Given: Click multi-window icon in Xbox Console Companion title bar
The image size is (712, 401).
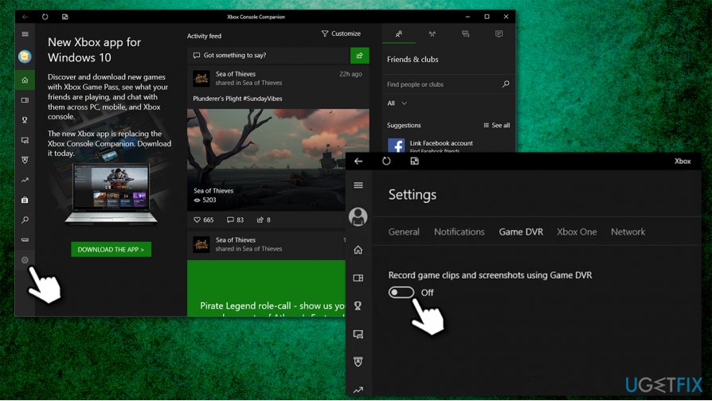Looking at the screenshot, I should click(x=65, y=17).
